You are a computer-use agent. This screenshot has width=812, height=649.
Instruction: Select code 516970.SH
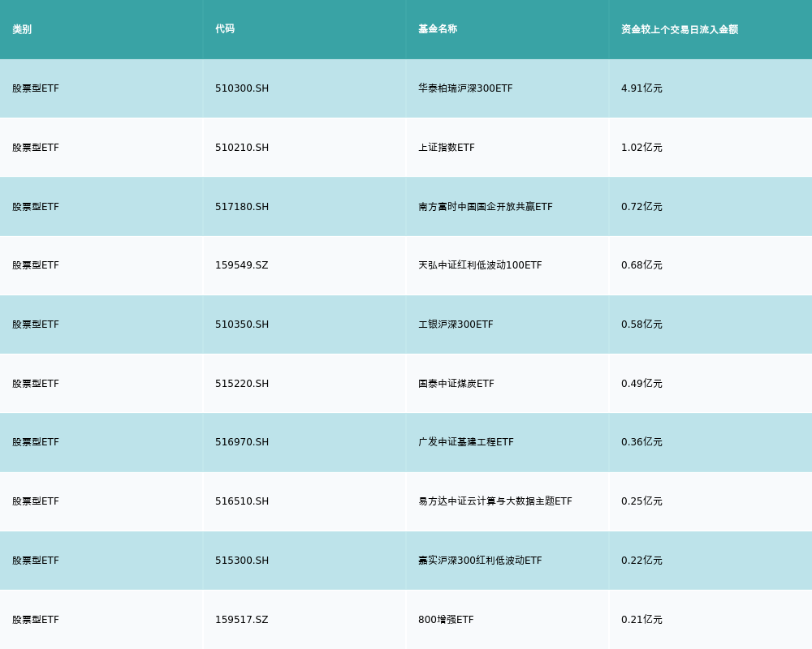pos(242,442)
